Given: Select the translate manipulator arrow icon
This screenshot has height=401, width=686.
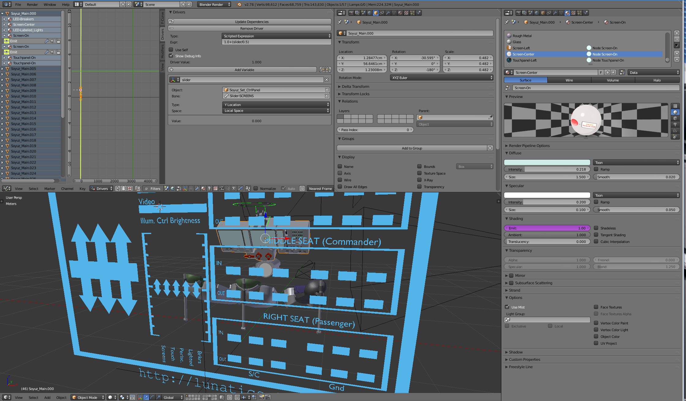Looking at the screenshot, I should (x=146, y=397).
